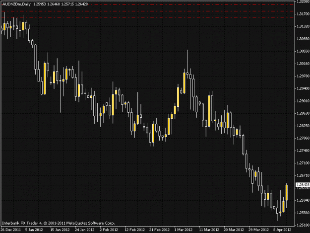Click the 1.29400 price axis label
The width and height of the screenshot is (310, 233).
[x=303, y=88]
